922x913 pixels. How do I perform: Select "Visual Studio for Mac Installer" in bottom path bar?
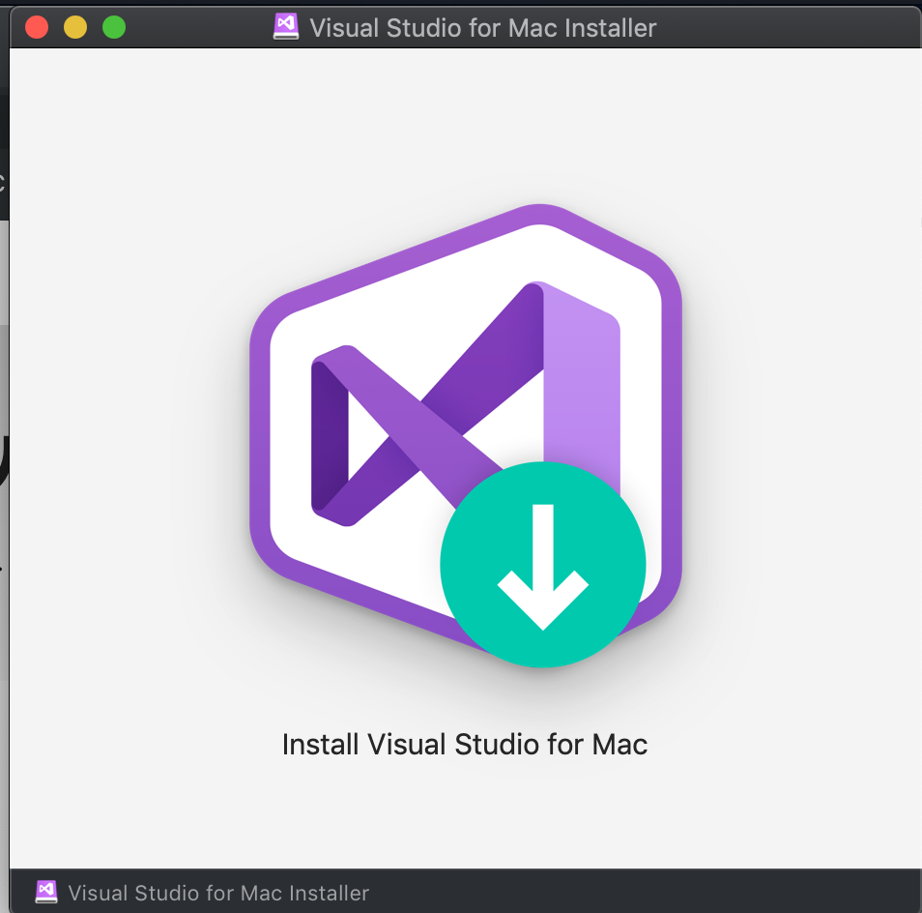(218, 893)
